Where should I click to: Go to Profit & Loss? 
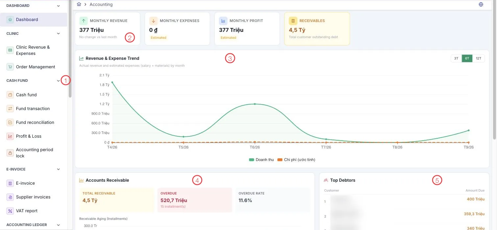(34, 136)
